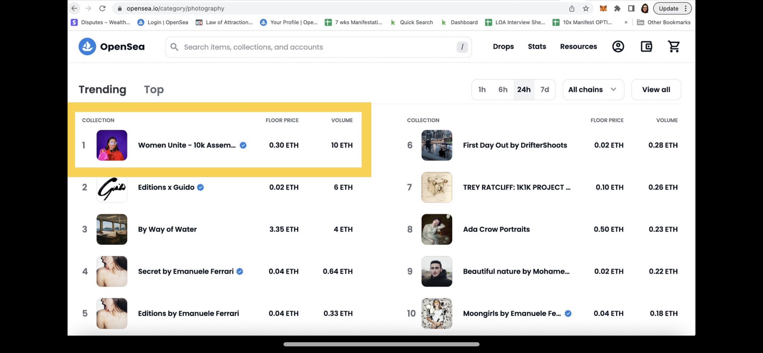Toggle the browser side panel icon
Viewport: 763px width, 353px height.
[631, 8]
